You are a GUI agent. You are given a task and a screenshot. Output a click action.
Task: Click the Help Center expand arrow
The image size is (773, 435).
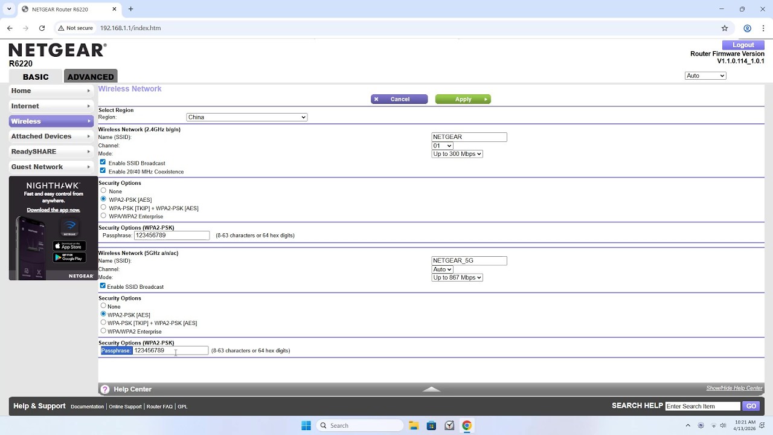coord(431,389)
